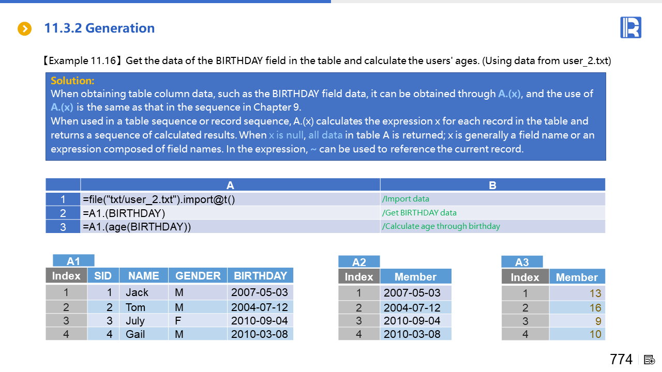The image size is (662, 372).
Task: Select the A3 table label tab
Action: 522,262
